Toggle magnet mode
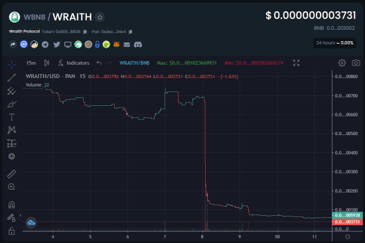Screen dimensions: 365x243 tap(12, 205)
